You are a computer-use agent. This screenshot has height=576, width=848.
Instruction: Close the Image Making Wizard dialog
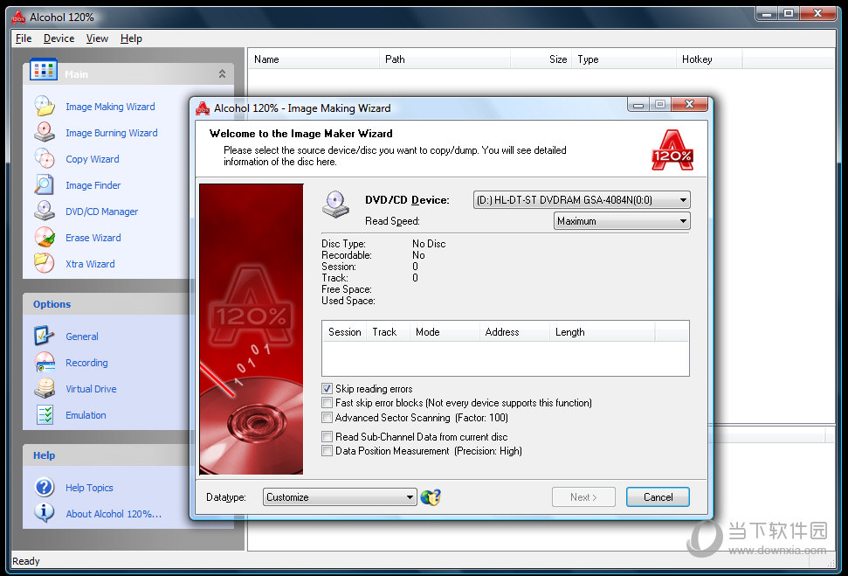pyautogui.click(x=689, y=104)
